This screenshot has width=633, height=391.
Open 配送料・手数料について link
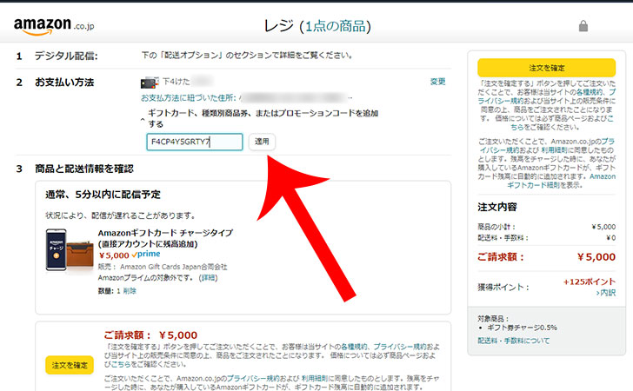pyautogui.click(x=514, y=341)
